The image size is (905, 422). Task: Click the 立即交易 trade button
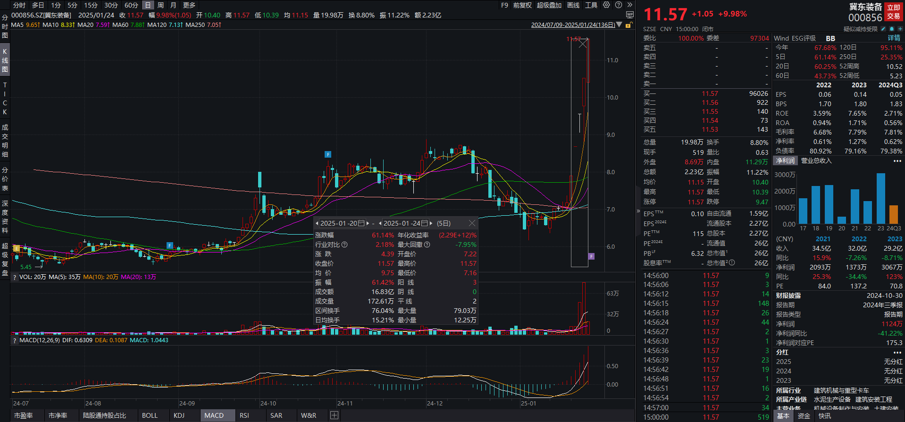coord(894,12)
